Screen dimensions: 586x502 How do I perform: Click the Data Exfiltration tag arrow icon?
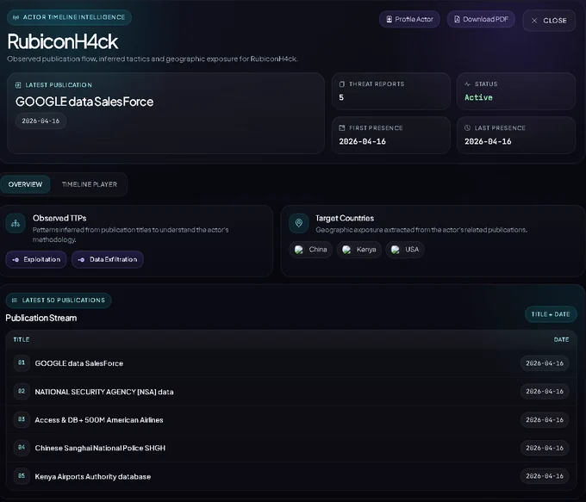(81, 259)
